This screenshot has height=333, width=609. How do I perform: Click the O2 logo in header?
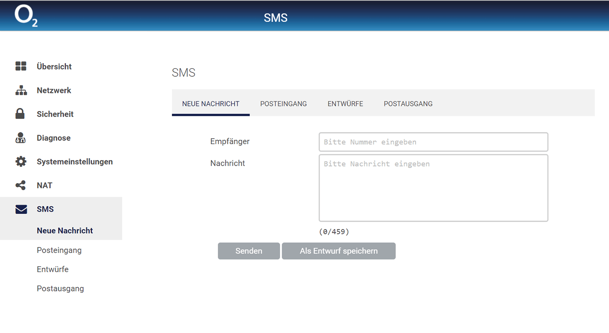(x=26, y=16)
